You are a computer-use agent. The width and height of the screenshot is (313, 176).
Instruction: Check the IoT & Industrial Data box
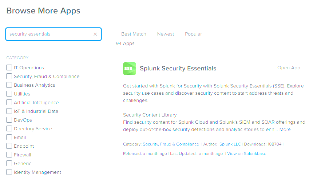pyautogui.click(x=9, y=111)
